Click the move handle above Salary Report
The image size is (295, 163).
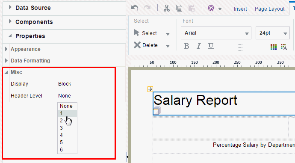[150, 89]
